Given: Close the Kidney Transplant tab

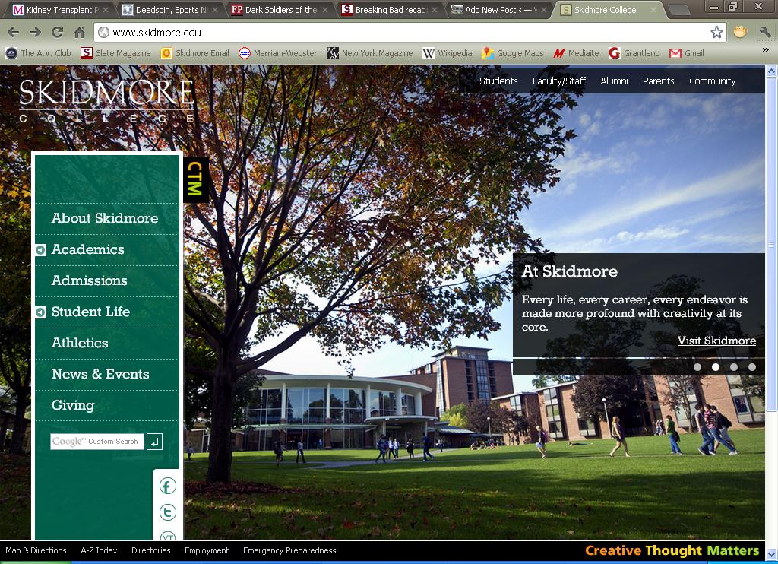Looking at the screenshot, I should 105,9.
